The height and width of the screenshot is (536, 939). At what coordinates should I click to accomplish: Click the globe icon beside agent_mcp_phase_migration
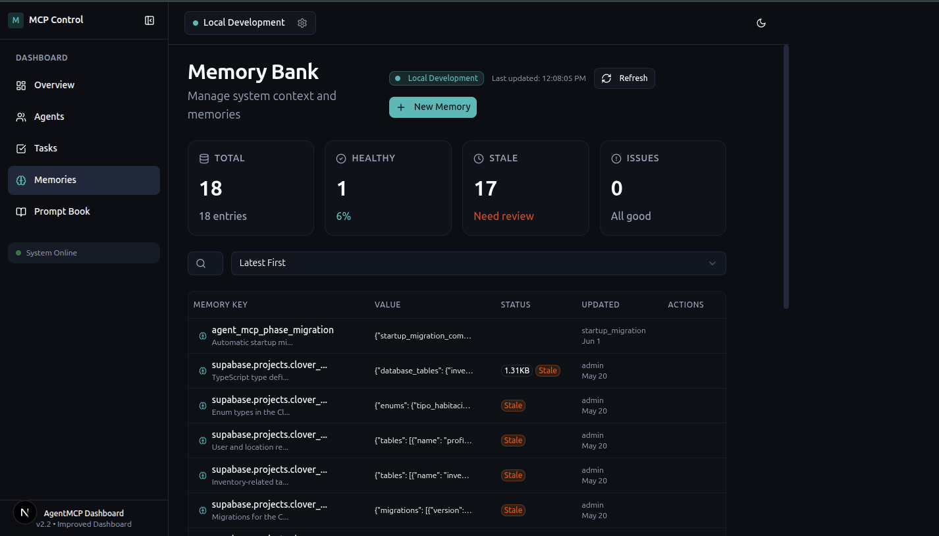(x=202, y=336)
